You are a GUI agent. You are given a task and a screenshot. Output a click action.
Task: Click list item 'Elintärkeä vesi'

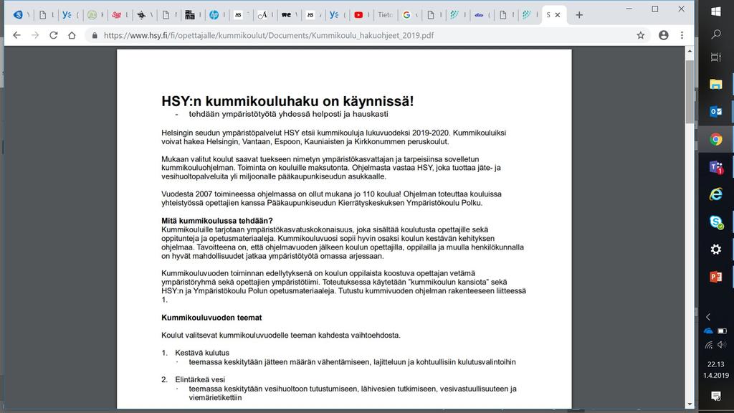click(x=200, y=379)
